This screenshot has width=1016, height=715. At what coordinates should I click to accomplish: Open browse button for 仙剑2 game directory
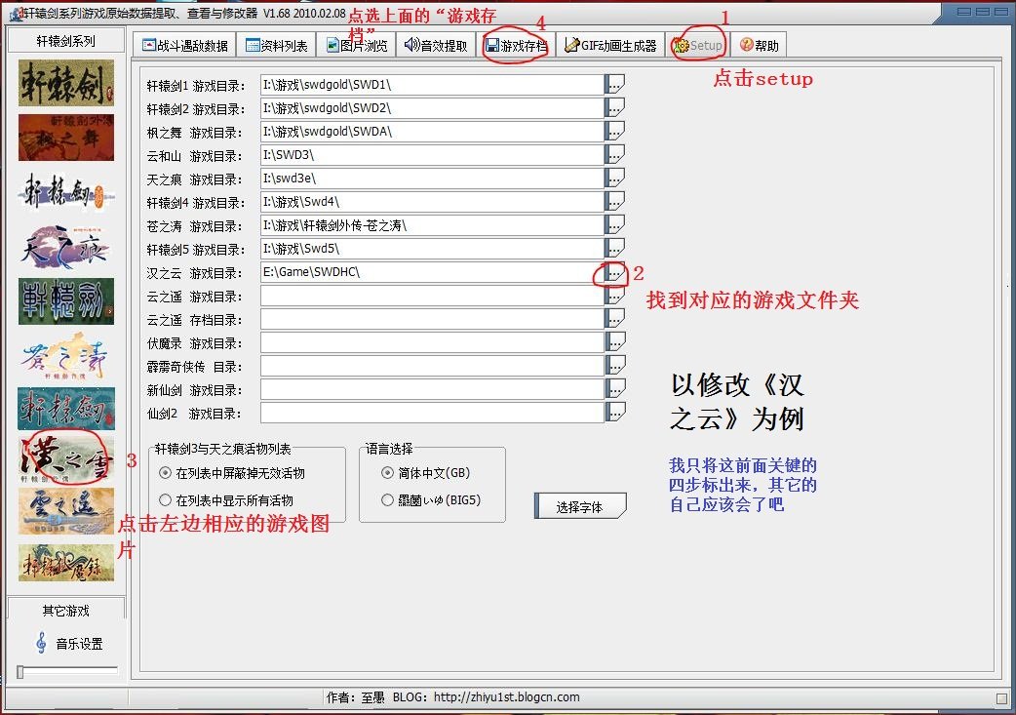[614, 413]
